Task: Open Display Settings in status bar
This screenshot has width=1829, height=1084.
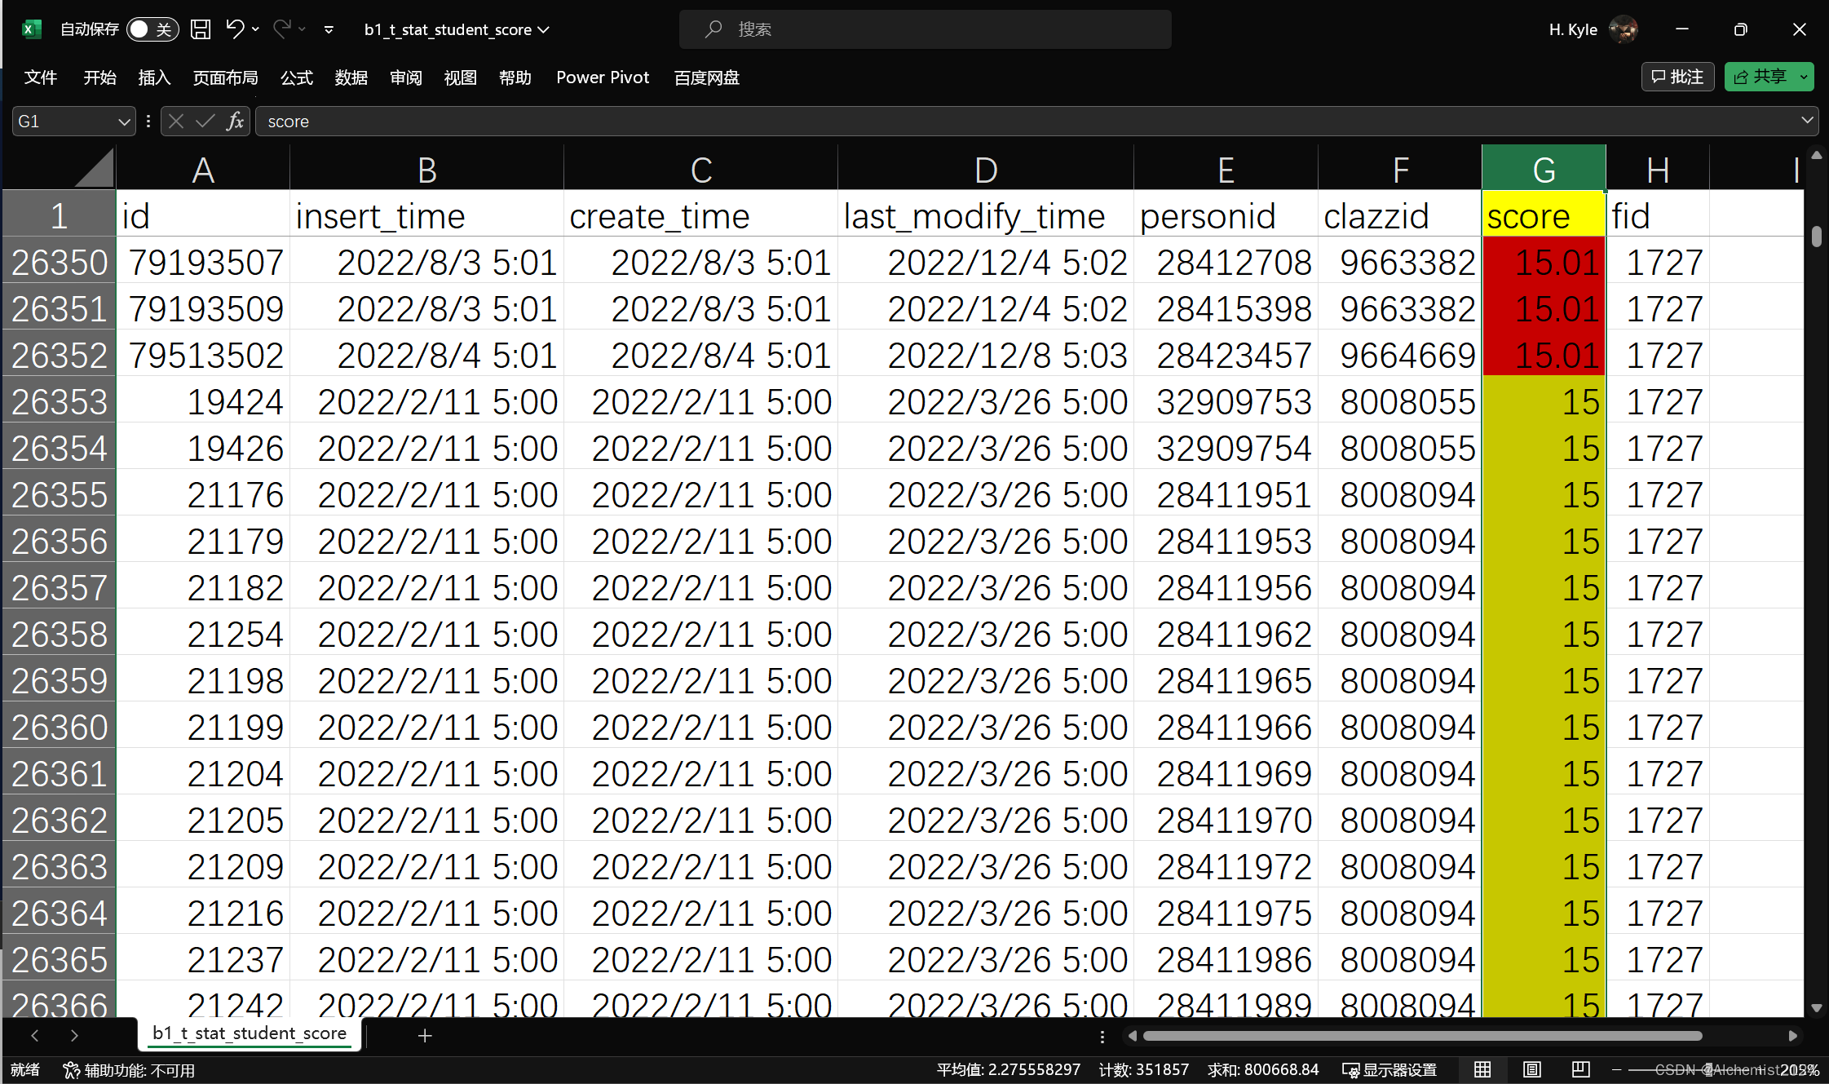Action: pyautogui.click(x=1389, y=1069)
